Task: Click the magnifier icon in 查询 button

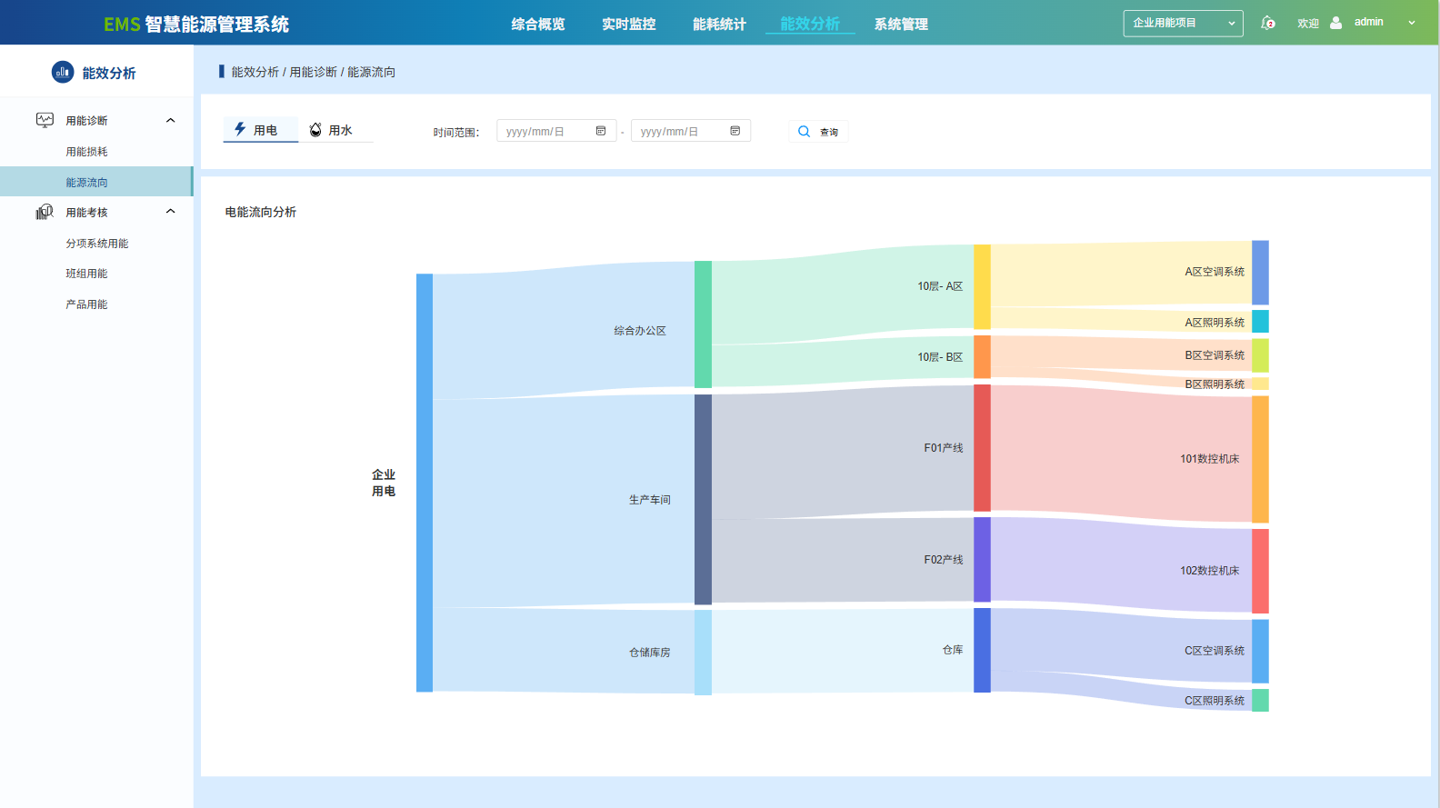Action: pos(804,132)
